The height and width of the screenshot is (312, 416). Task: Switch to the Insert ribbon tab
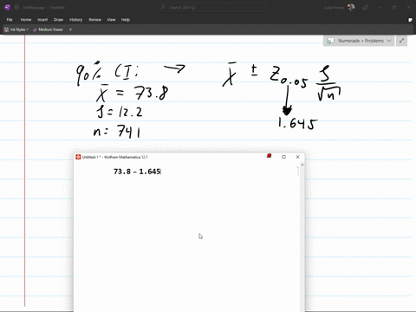point(42,20)
